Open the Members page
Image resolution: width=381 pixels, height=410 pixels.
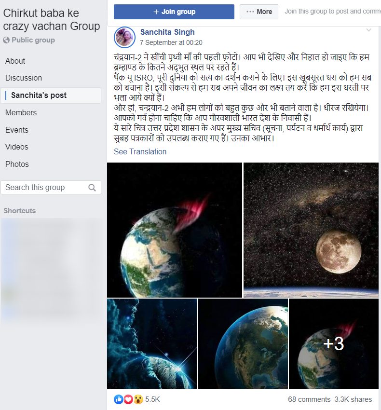pyautogui.click(x=21, y=113)
